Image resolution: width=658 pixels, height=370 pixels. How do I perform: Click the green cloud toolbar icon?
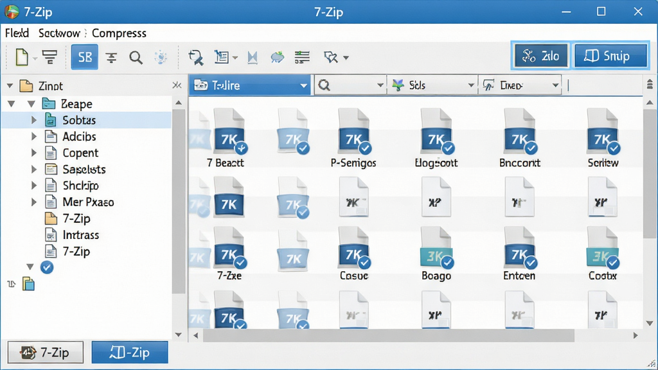[x=277, y=57]
